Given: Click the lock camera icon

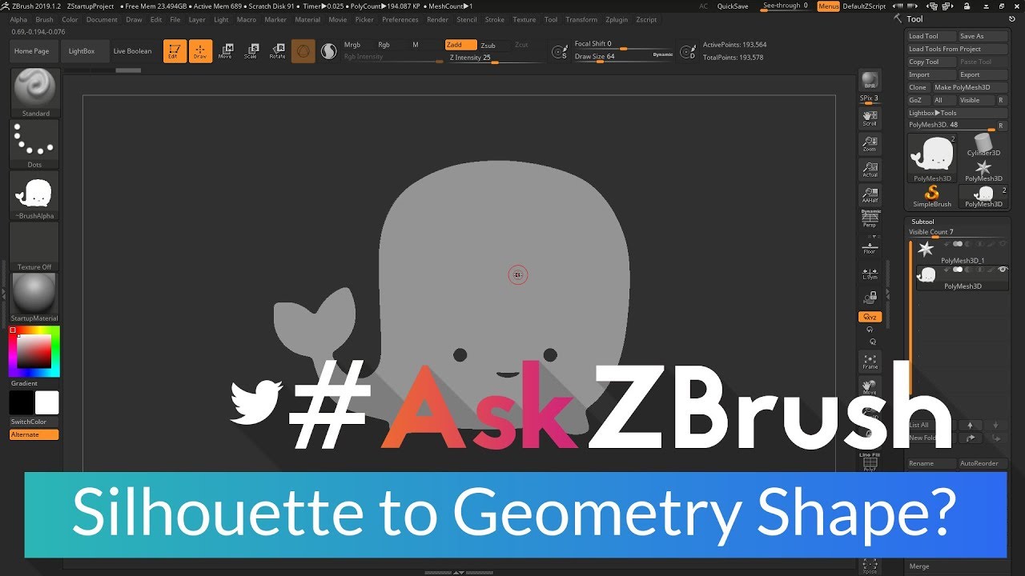Looking at the screenshot, I should pyautogui.click(x=870, y=298).
